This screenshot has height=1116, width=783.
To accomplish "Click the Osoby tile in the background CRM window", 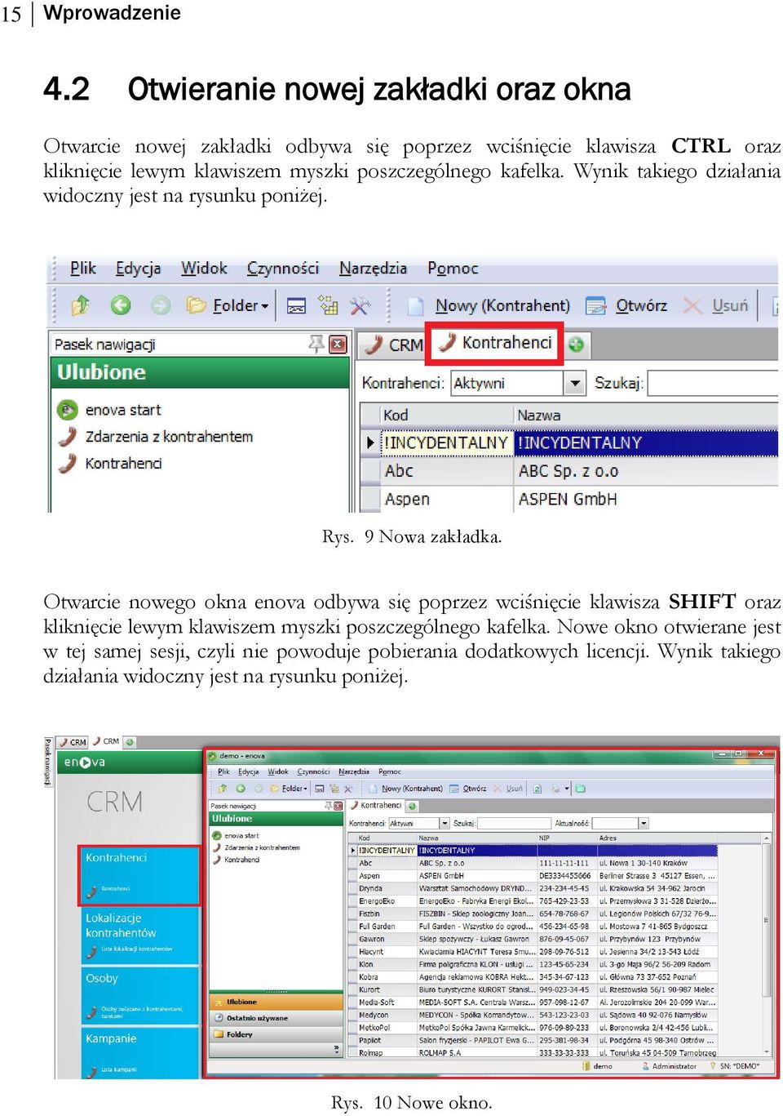I will (139, 995).
